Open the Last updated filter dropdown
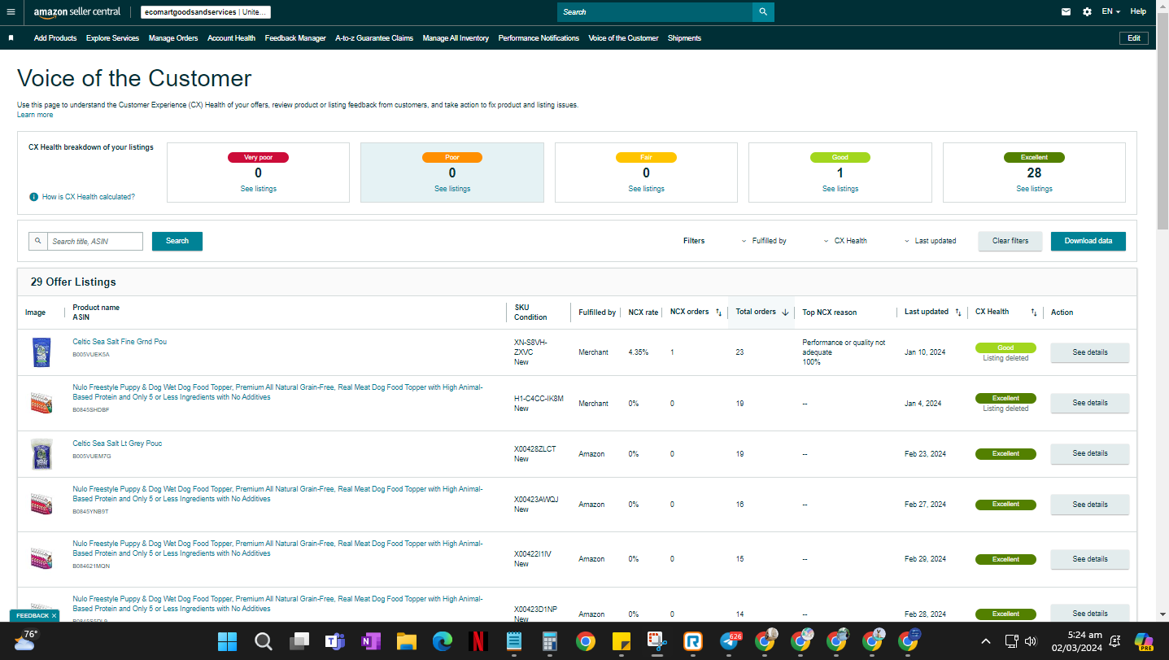The height and width of the screenshot is (660, 1169). (x=930, y=241)
